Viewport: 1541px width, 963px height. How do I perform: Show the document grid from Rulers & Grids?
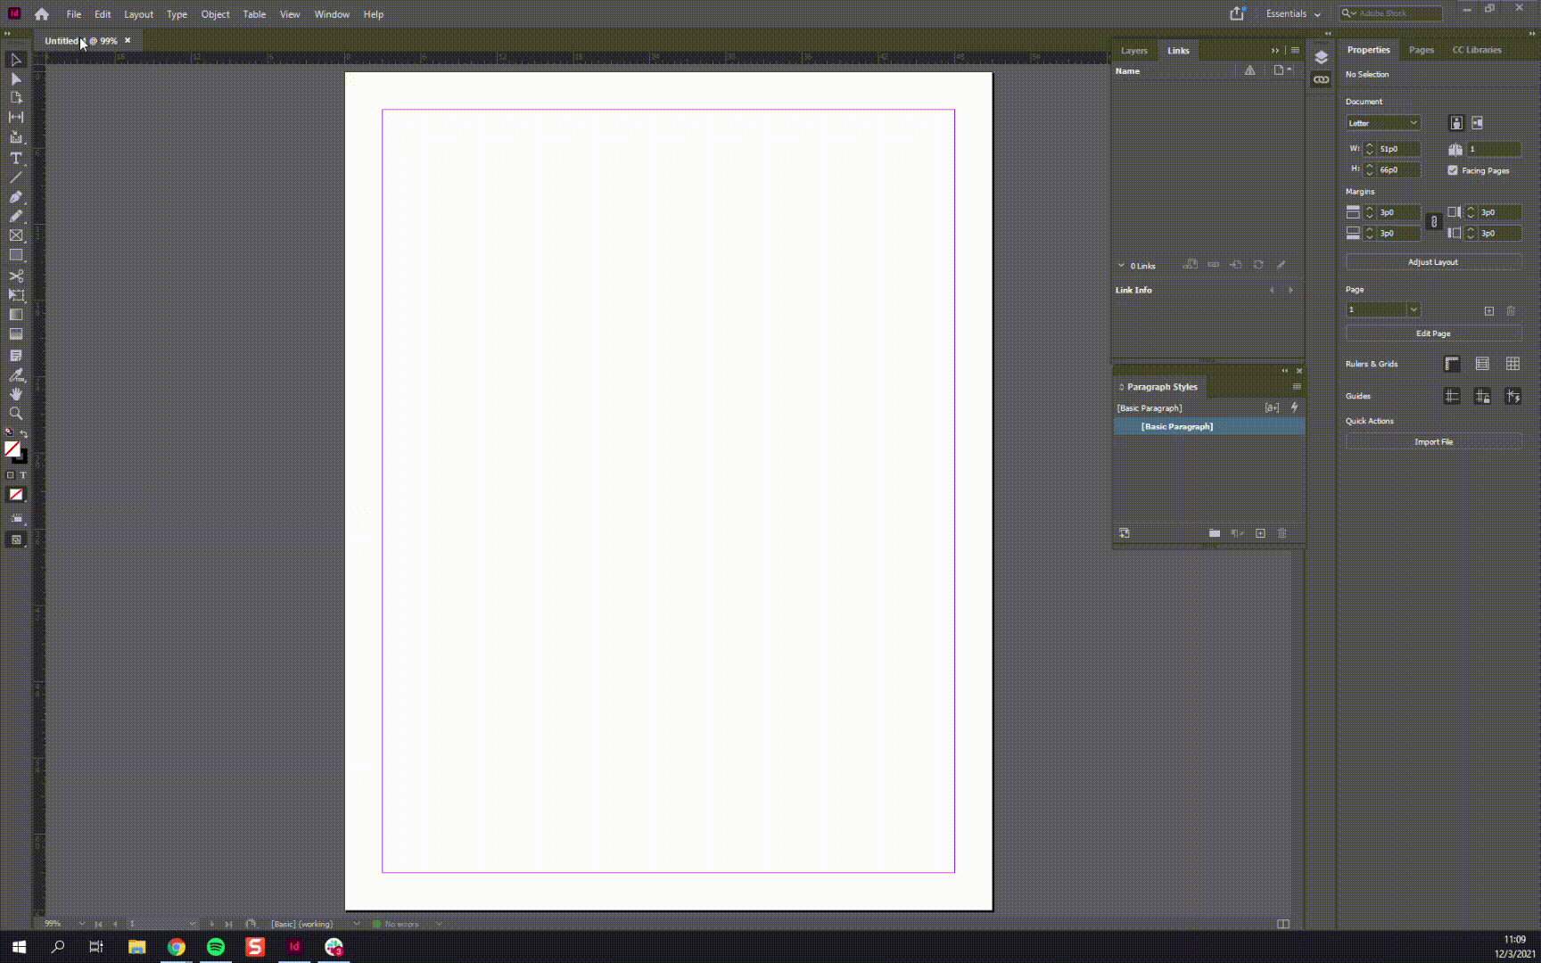point(1512,363)
